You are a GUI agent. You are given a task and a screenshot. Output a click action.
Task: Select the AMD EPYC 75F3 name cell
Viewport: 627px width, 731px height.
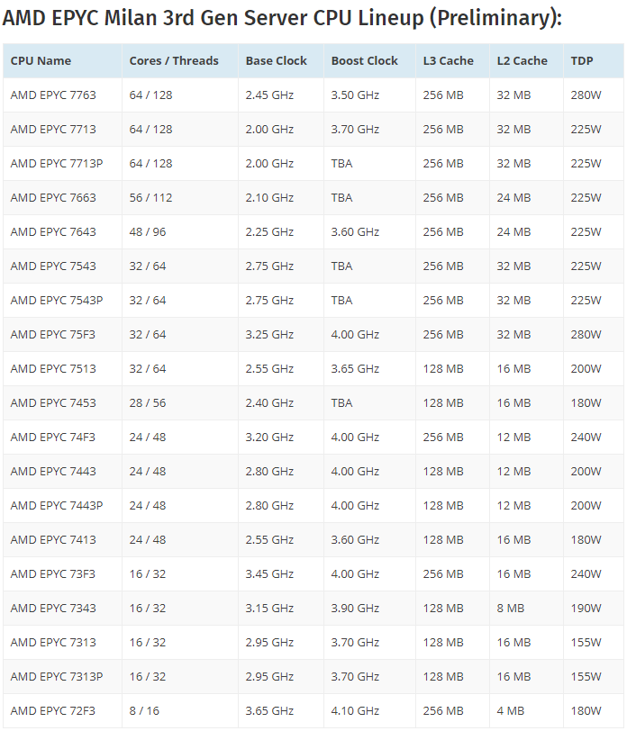tap(53, 335)
